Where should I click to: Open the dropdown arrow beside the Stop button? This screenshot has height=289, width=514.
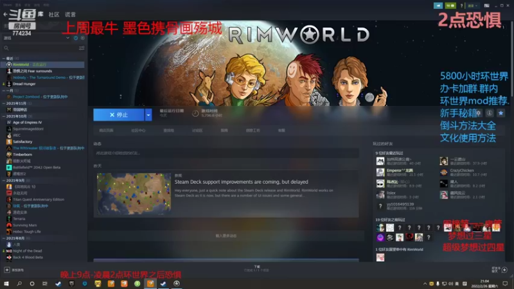pos(148,115)
